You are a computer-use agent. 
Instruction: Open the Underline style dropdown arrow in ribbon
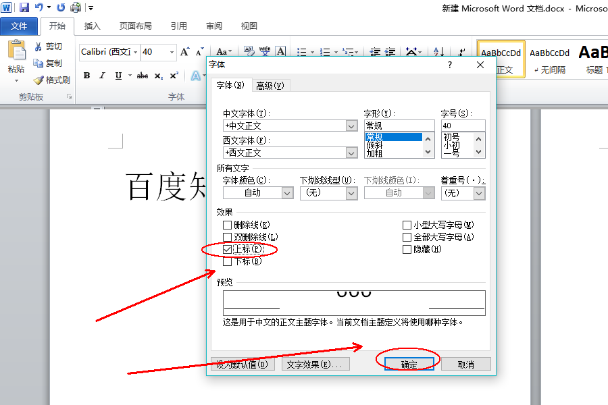click(130, 76)
